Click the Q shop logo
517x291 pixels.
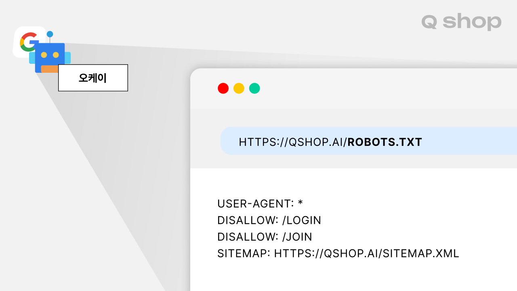coord(461,22)
